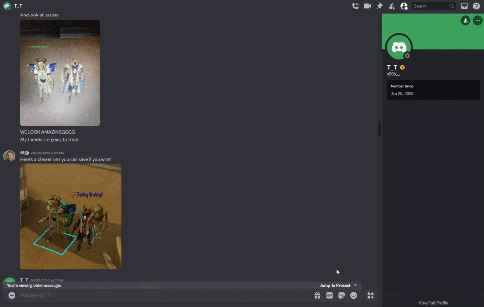Click the x006__ username in profile panel

point(393,74)
